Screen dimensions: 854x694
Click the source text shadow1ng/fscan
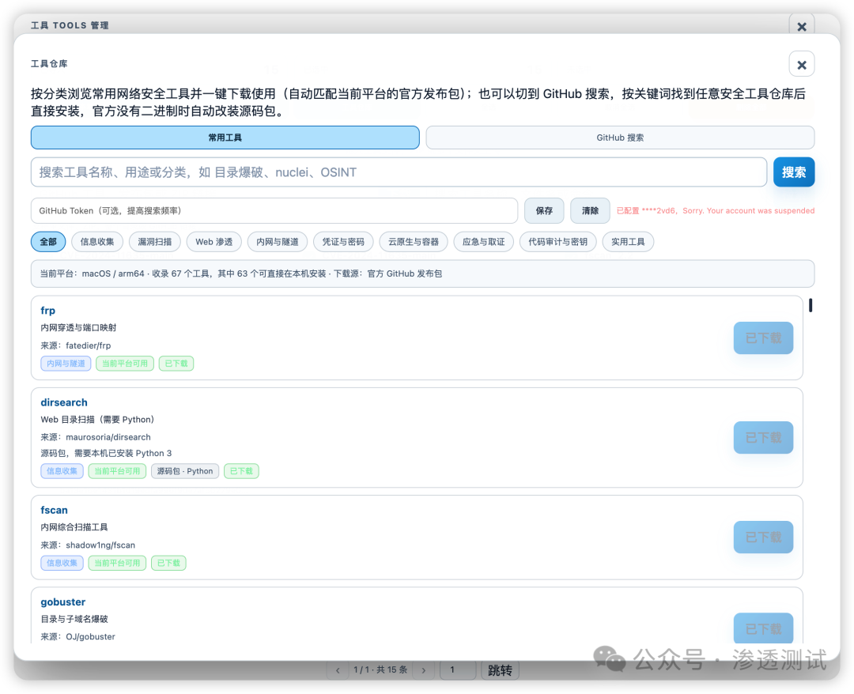(100, 545)
